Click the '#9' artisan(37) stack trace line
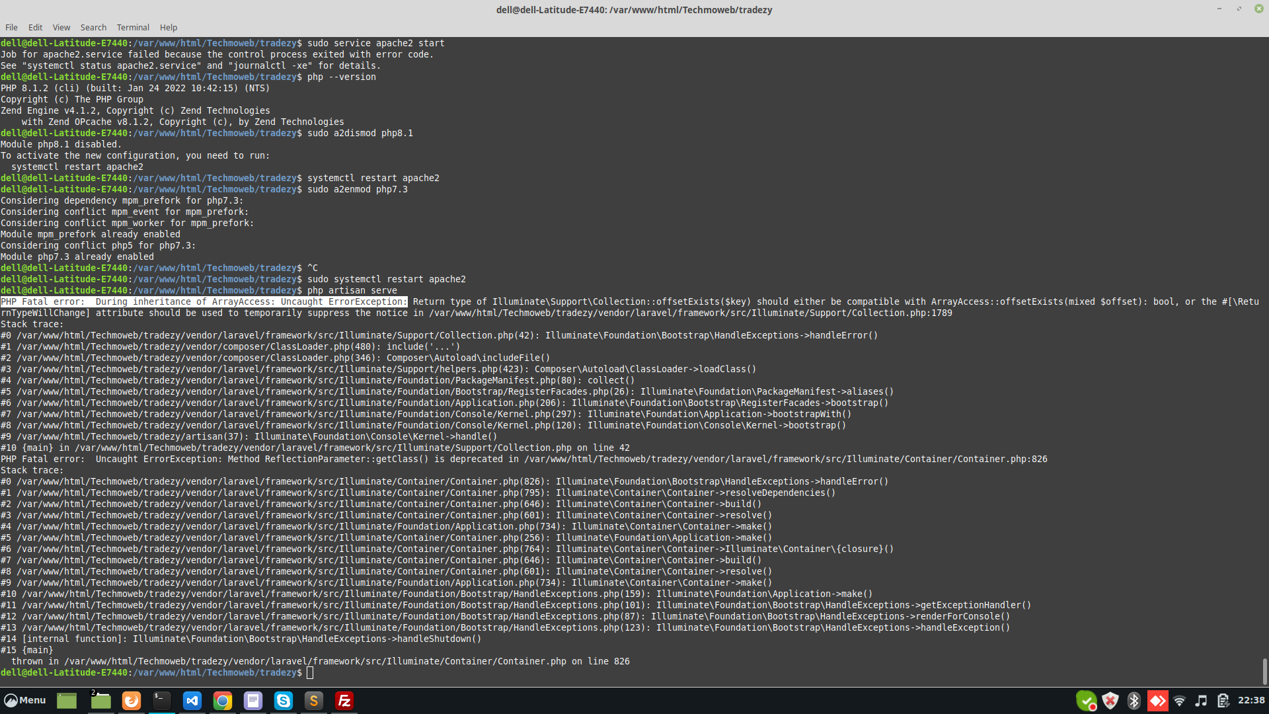 (x=249, y=436)
